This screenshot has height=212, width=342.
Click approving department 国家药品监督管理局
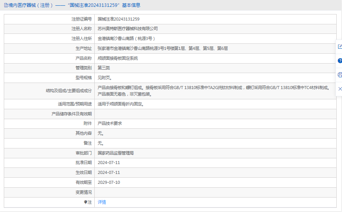click(116, 153)
